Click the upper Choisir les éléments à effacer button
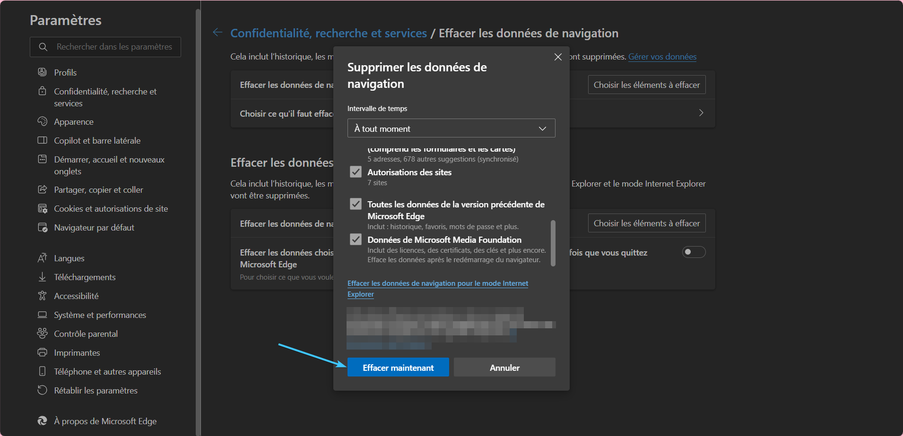The image size is (903, 436). point(646,85)
